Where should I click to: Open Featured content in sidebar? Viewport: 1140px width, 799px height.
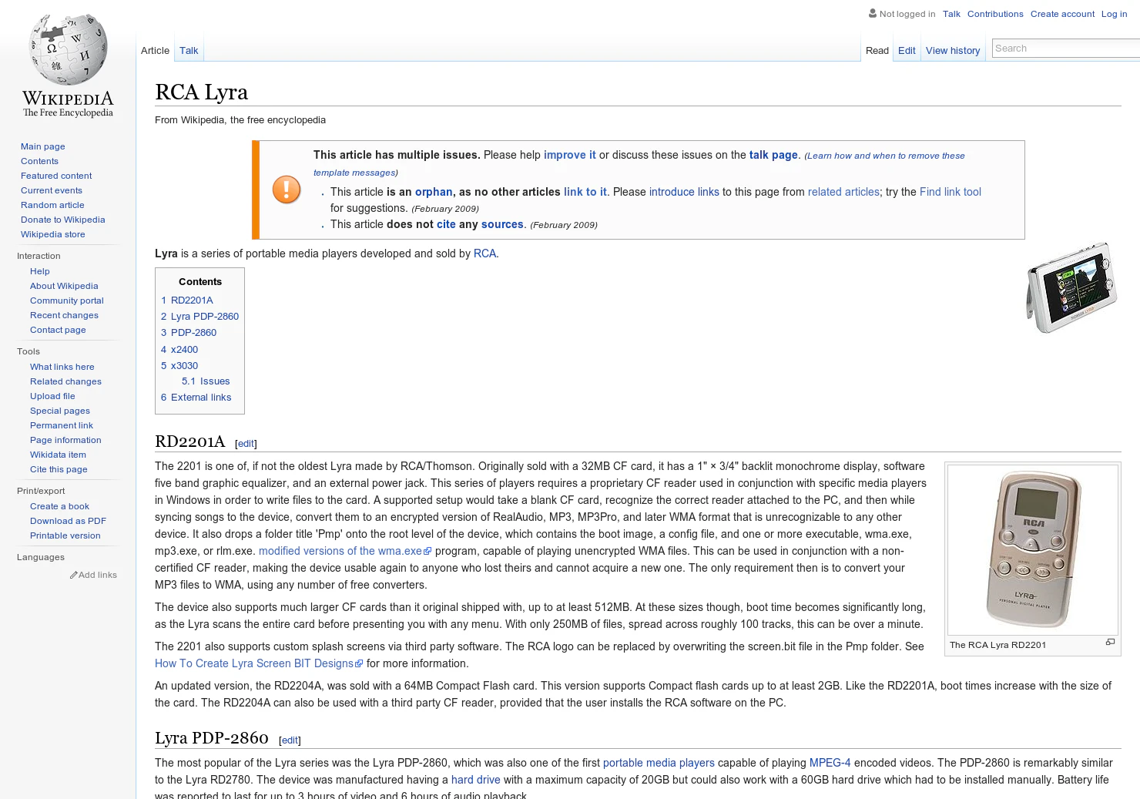(x=56, y=176)
